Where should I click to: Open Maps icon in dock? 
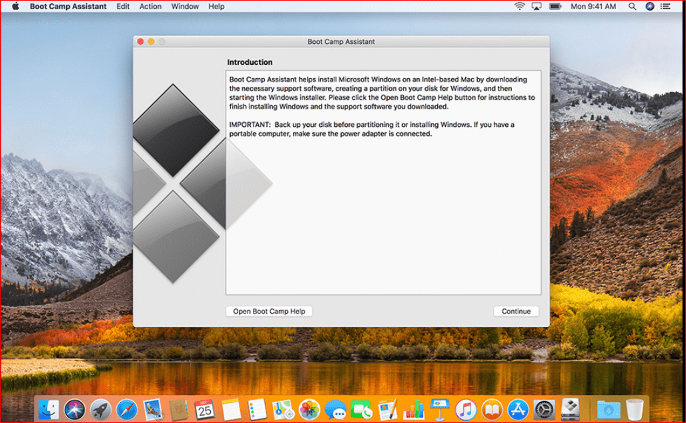tap(283, 410)
